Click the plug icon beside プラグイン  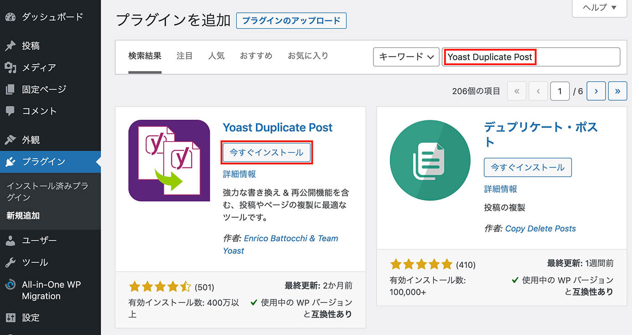pos(10,162)
